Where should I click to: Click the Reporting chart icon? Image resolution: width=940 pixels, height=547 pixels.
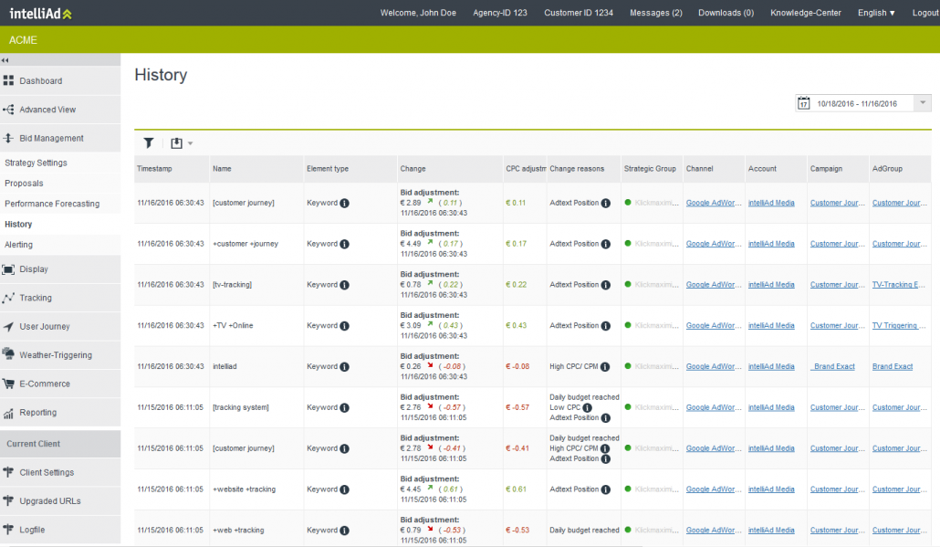pos(8,413)
